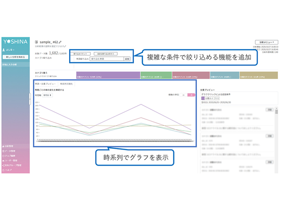Click the 分類カテゴリ1 condition chip in the preview

coord(210,98)
